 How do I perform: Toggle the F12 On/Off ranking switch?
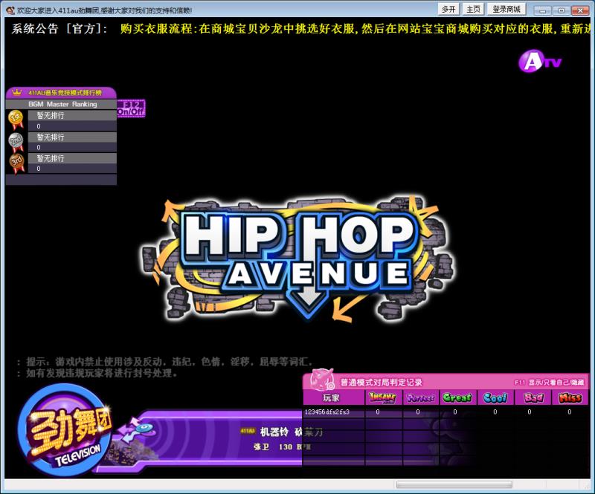[x=131, y=108]
